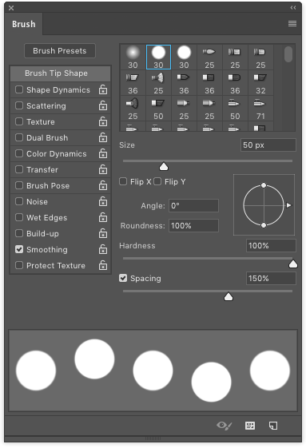
Task: Click the Angle input field
Action: 193,206
